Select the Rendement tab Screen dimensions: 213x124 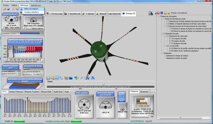coord(144,92)
